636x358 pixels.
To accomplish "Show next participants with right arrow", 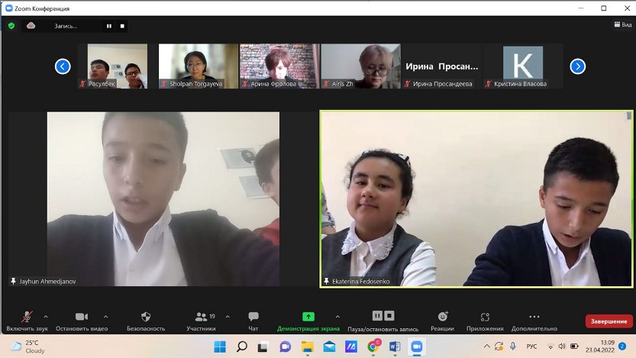I will click(578, 66).
